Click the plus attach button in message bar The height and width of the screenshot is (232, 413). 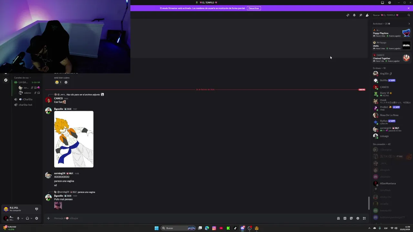tap(48, 218)
